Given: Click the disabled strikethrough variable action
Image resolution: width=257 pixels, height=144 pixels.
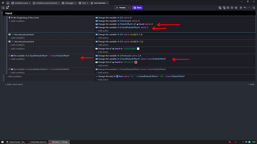Looking at the screenshot, I should click(131, 69).
